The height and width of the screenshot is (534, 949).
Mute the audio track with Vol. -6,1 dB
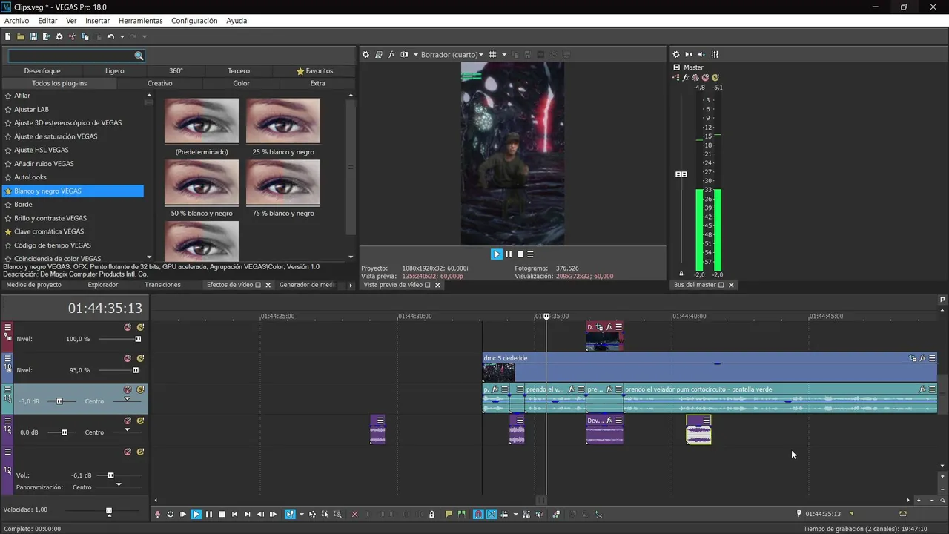coord(128,452)
